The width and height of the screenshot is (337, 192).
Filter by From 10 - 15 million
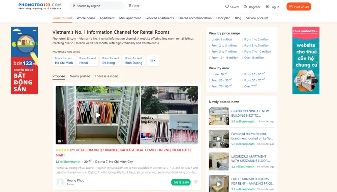[x=225, y=57]
